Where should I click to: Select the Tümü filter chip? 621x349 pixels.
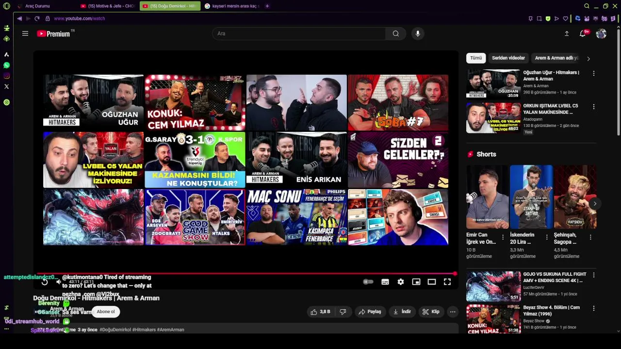476,58
